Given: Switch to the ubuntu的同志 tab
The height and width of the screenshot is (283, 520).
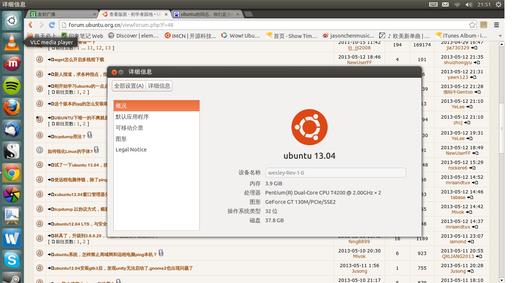Looking at the screenshot, I should point(207,14).
